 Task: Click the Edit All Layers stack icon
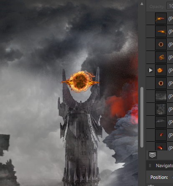click(153, 155)
